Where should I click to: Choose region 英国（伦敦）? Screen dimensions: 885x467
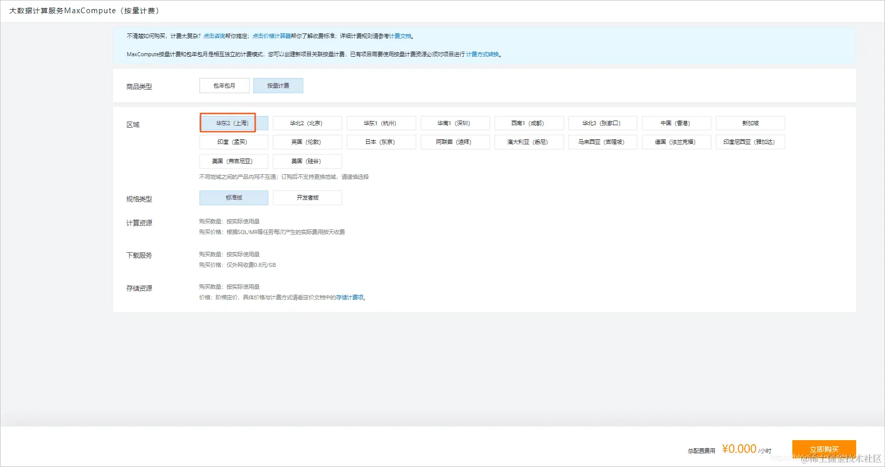[x=307, y=142]
